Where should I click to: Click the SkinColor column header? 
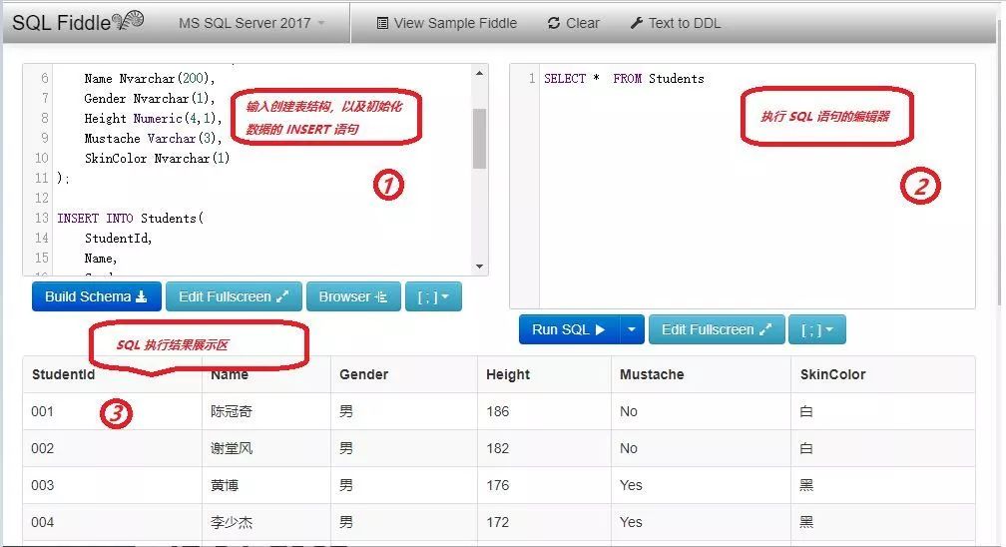tap(832, 374)
